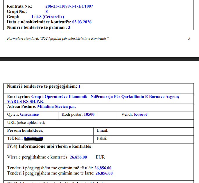Image resolution: width=199 pixels, height=183 pixels.
Task: Click the dark page separator bar
Action: (99, 59)
